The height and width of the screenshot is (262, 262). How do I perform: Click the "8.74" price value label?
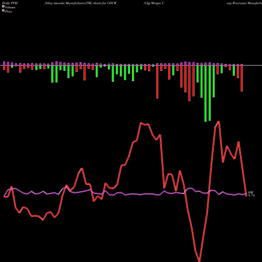[x=252, y=195]
